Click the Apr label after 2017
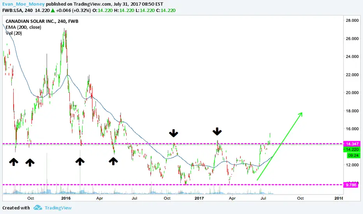The height and width of the screenshot is (214, 363). coord(232,198)
